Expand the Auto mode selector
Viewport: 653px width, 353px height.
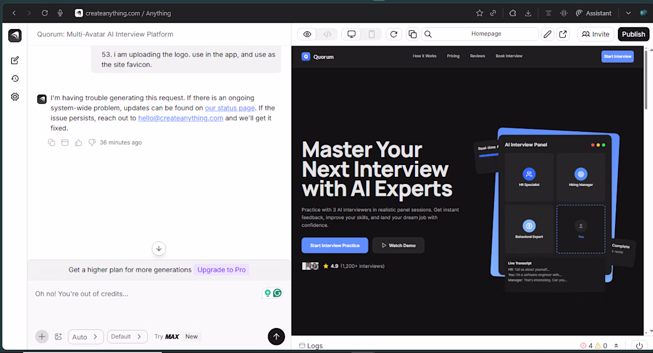[85, 337]
